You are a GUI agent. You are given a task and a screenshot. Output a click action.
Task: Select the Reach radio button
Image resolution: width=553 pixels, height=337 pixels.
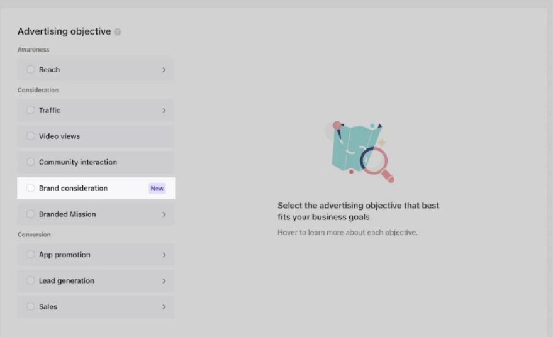[31, 70]
